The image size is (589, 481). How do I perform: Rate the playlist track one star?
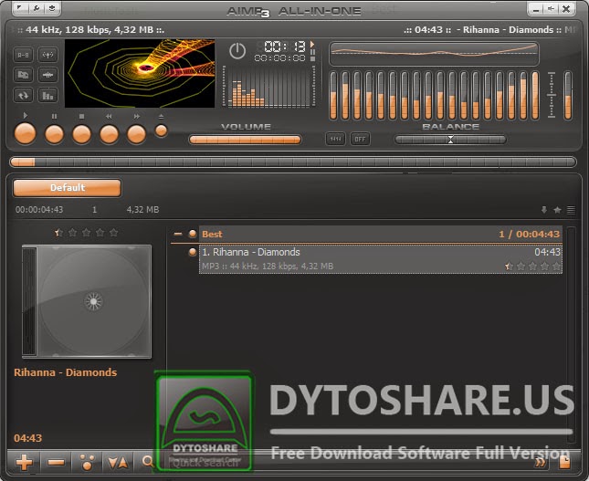point(509,267)
